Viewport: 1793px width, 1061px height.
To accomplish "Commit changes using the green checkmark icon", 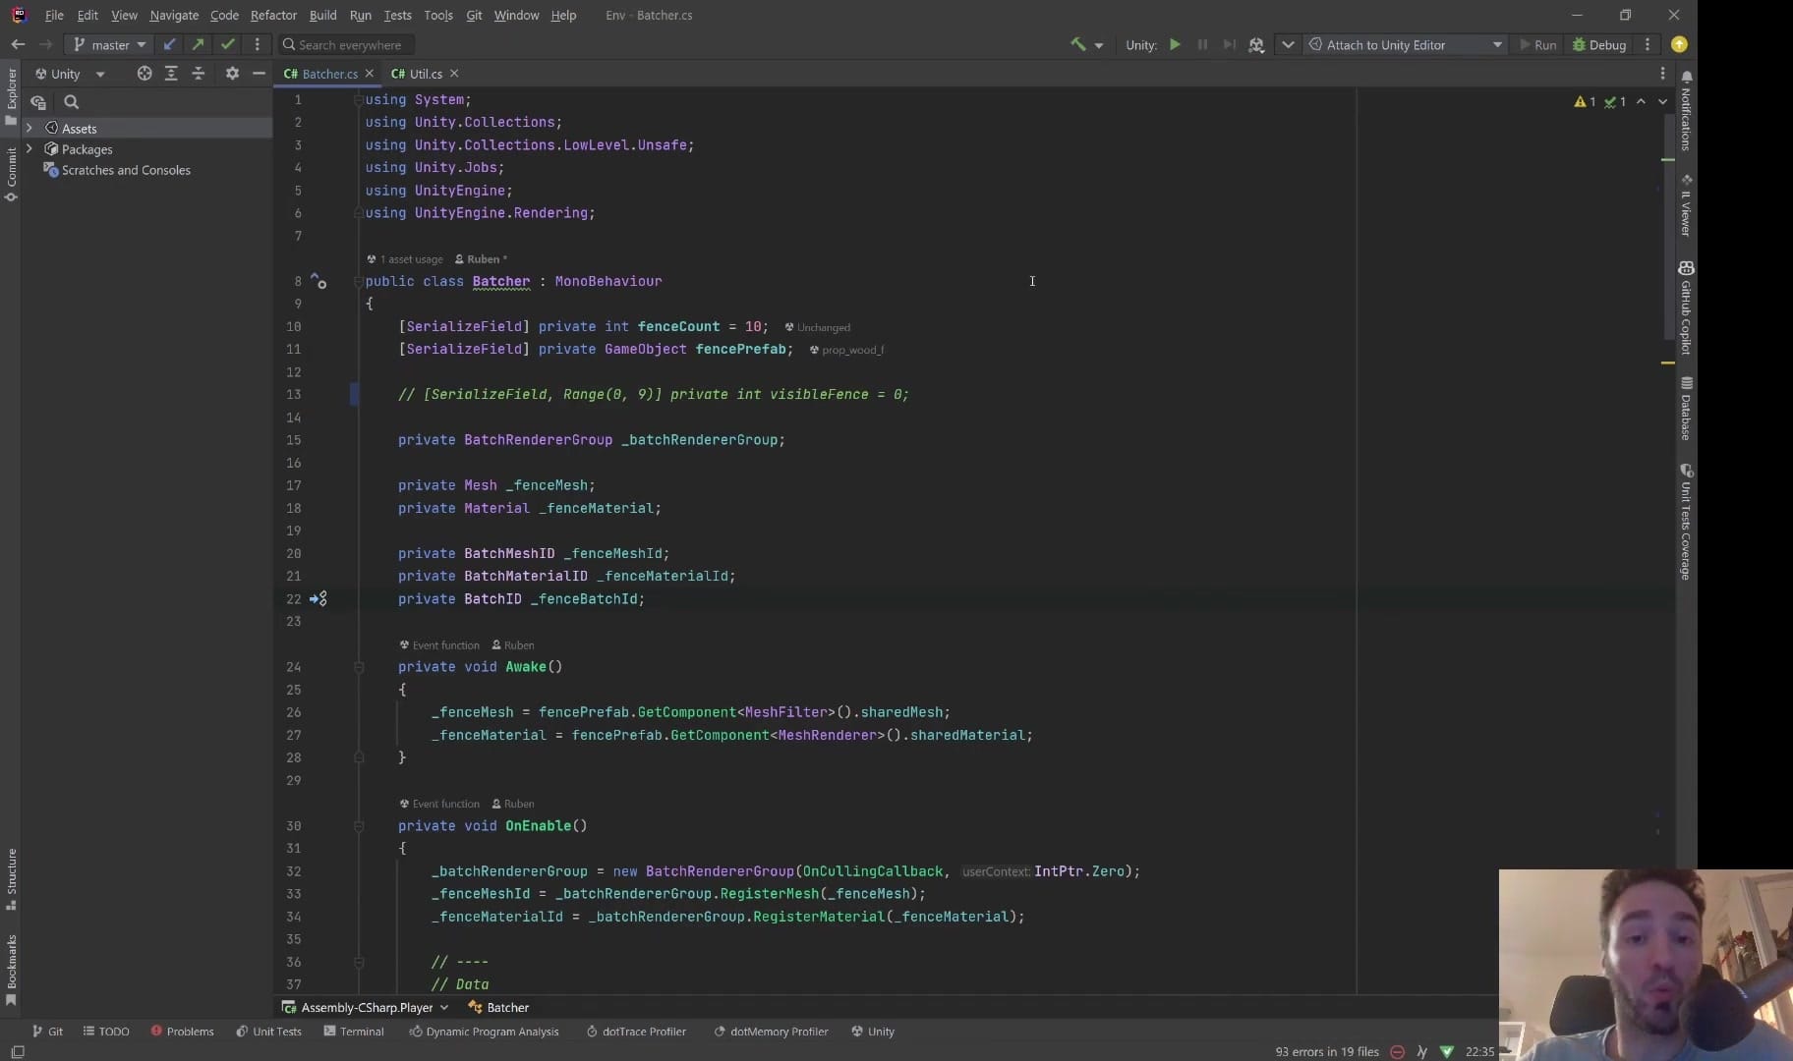I will tap(227, 44).
